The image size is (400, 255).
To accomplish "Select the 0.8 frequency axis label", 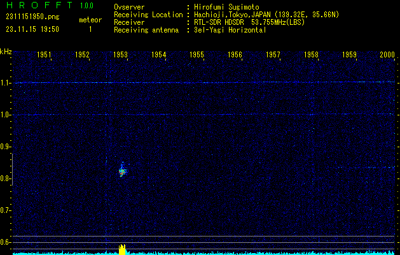I will [x=6, y=178].
